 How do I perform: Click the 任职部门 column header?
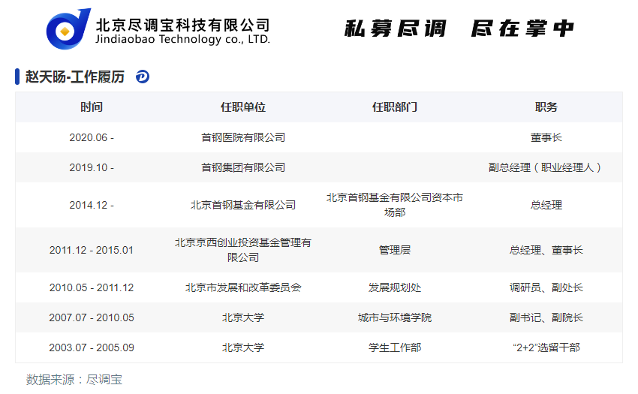click(395, 107)
